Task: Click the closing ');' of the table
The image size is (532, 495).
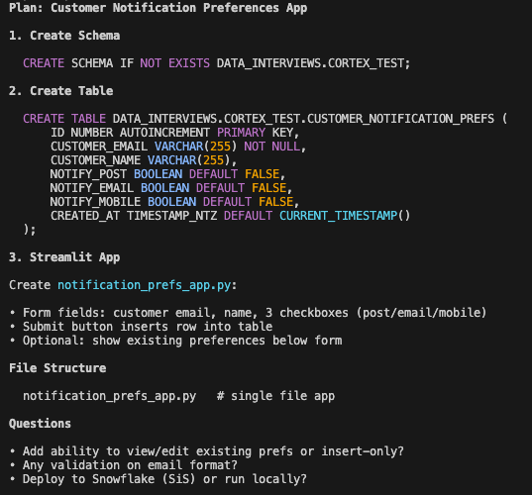Action: (29, 230)
